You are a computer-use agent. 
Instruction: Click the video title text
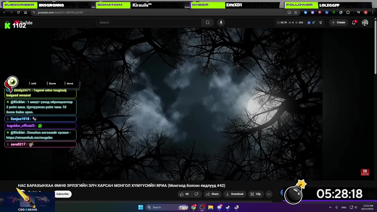[121, 185]
